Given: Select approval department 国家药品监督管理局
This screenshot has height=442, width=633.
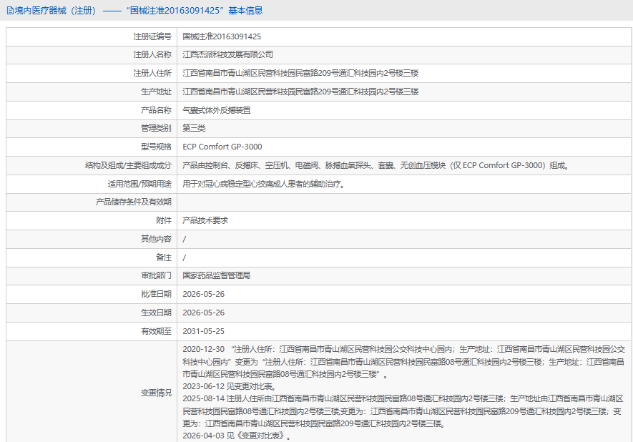Looking at the screenshot, I should coord(217,275).
